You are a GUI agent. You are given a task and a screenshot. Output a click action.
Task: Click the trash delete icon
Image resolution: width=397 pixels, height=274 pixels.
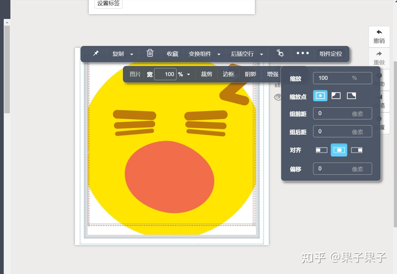[x=150, y=53]
